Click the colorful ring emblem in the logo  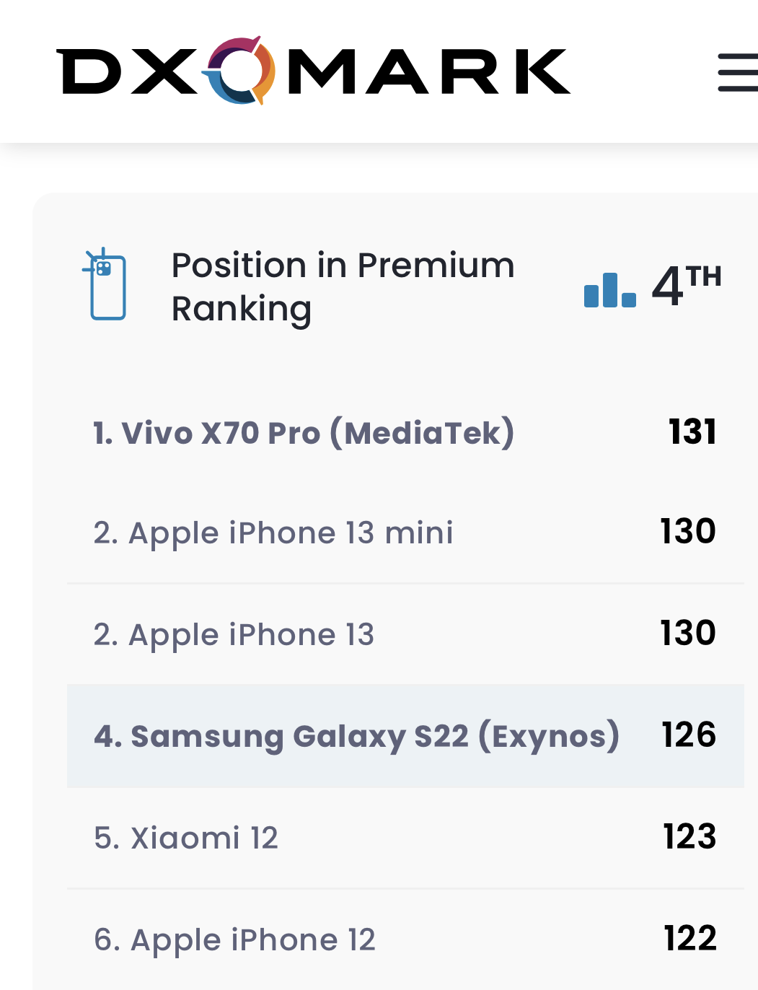click(x=239, y=71)
